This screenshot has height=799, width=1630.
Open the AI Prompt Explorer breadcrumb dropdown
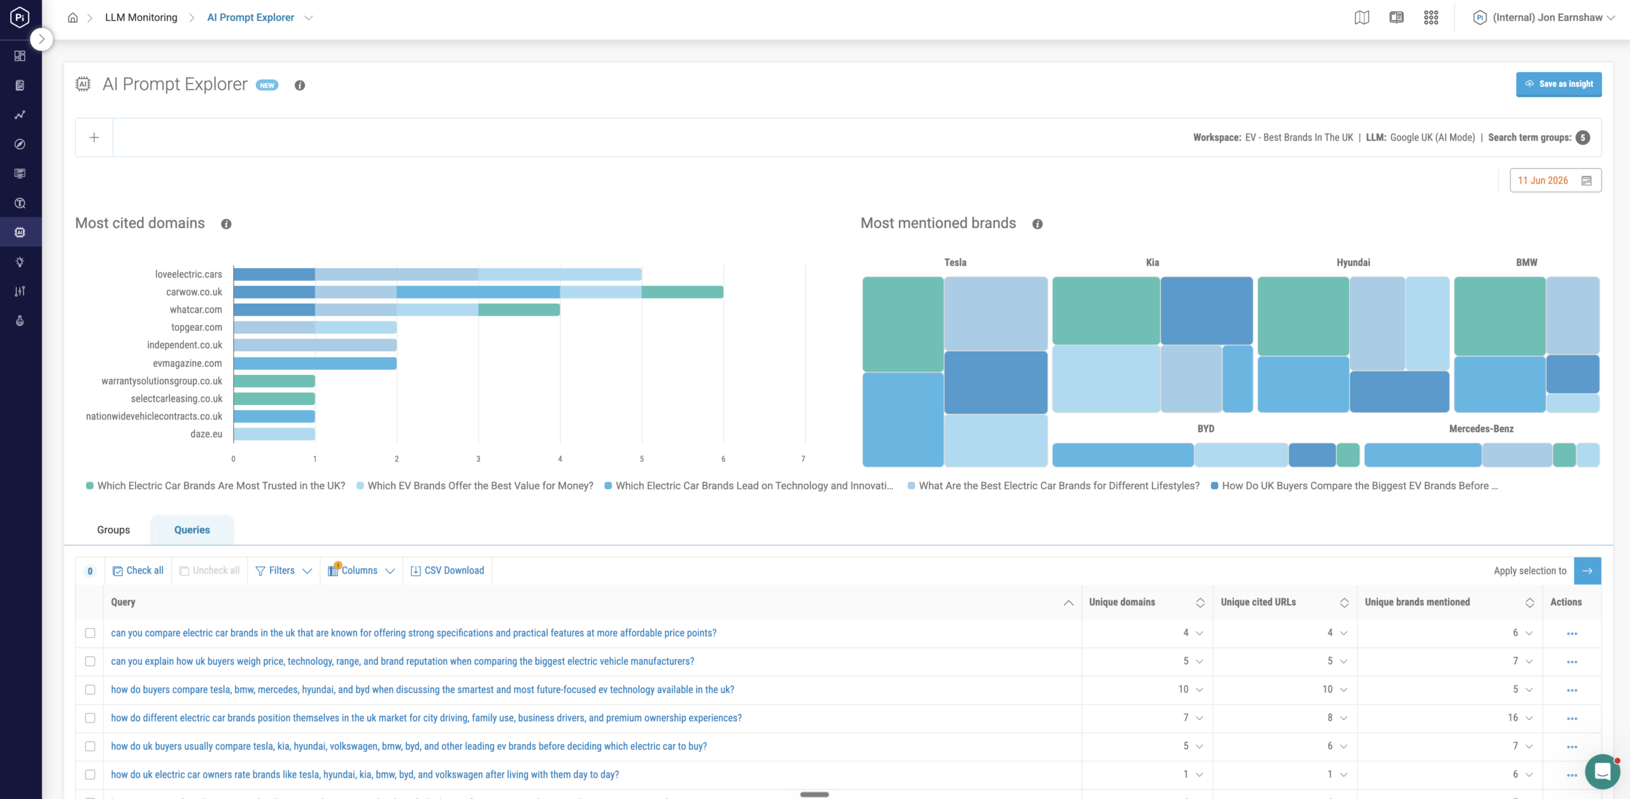[x=309, y=18]
